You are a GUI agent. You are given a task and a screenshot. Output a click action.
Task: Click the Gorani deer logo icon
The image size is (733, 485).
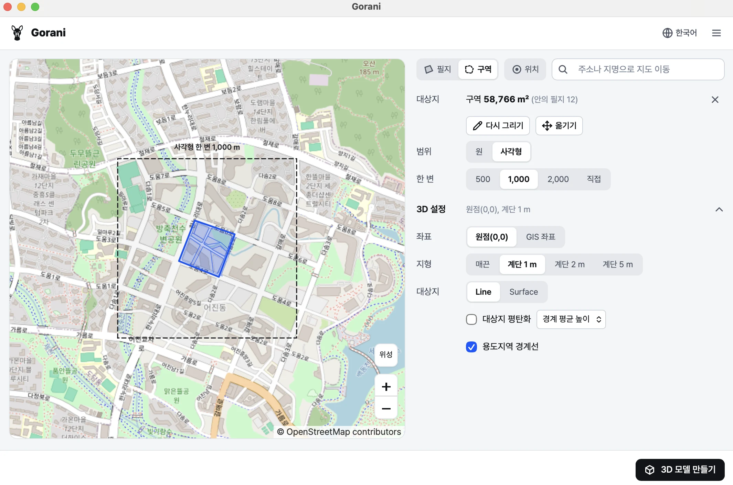coord(17,33)
